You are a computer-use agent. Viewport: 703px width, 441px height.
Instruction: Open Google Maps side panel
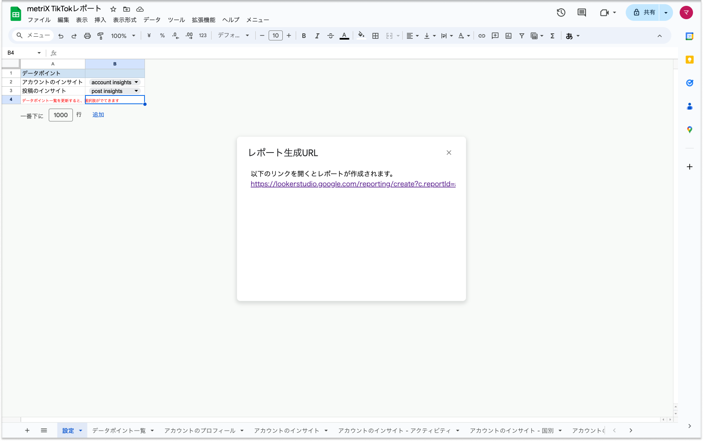(690, 130)
